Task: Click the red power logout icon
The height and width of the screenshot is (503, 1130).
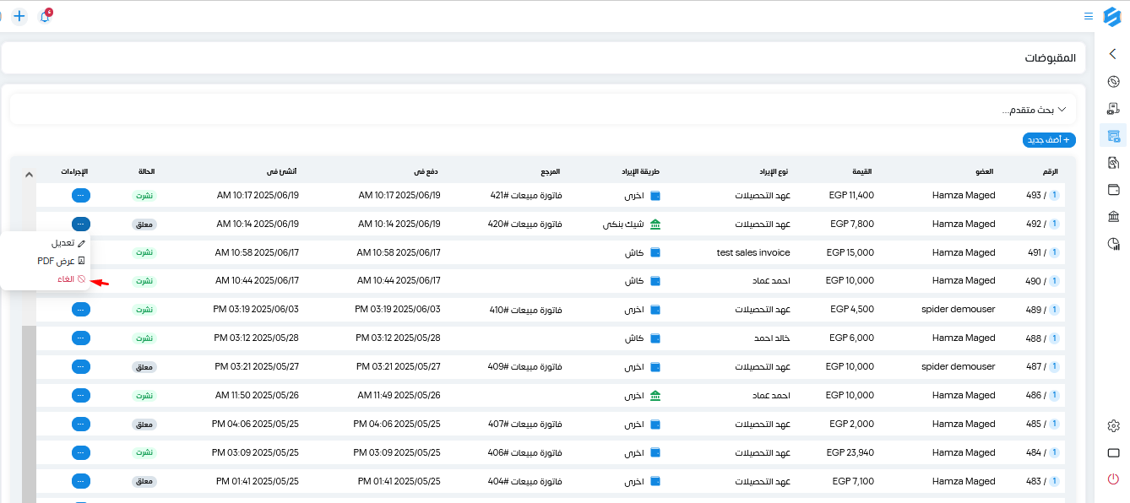Action: coord(1113,479)
